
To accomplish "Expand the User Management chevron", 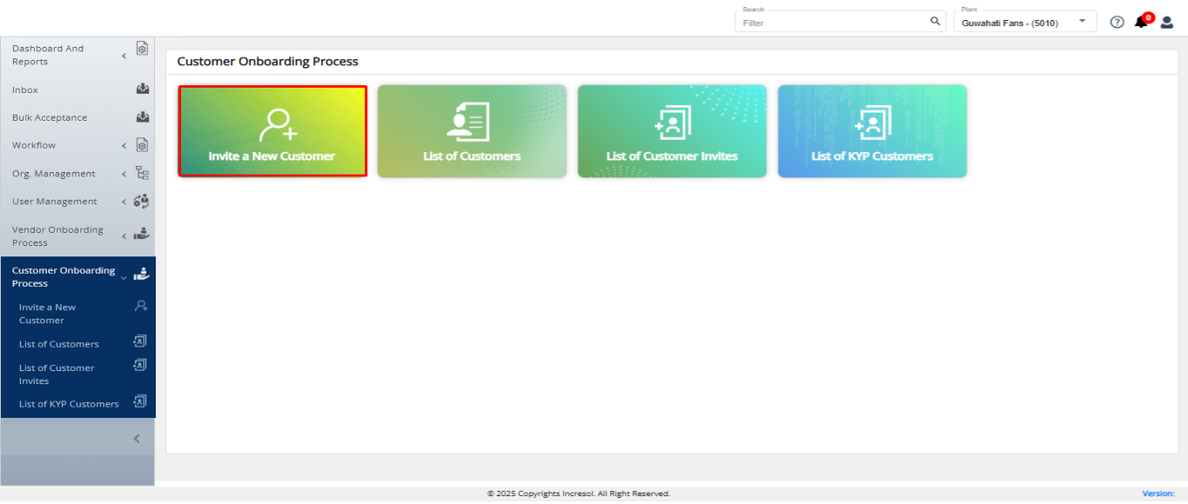I will click(x=124, y=202).
